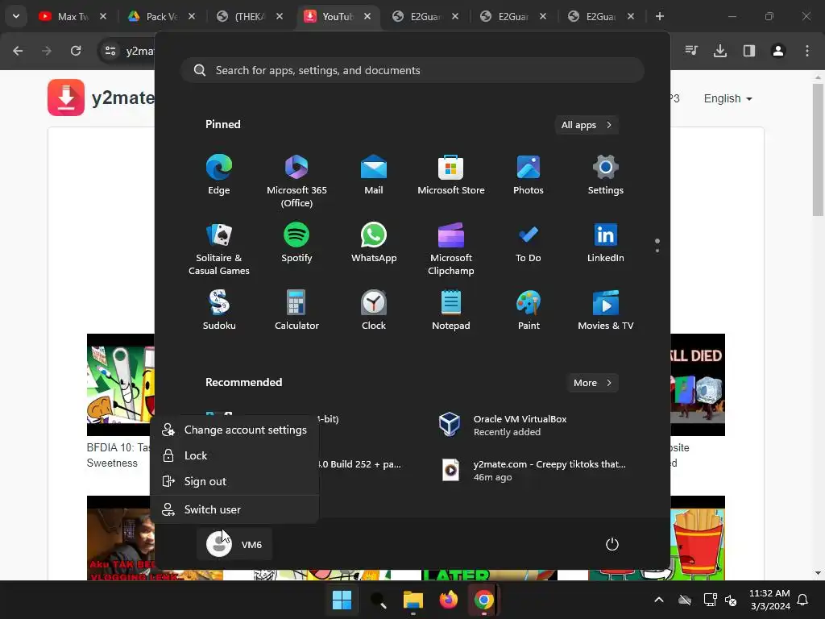Open Movies & TV
Image resolution: width=825 pixels, height=619 pixels.
pyautogui.click(x=606, y=310)
